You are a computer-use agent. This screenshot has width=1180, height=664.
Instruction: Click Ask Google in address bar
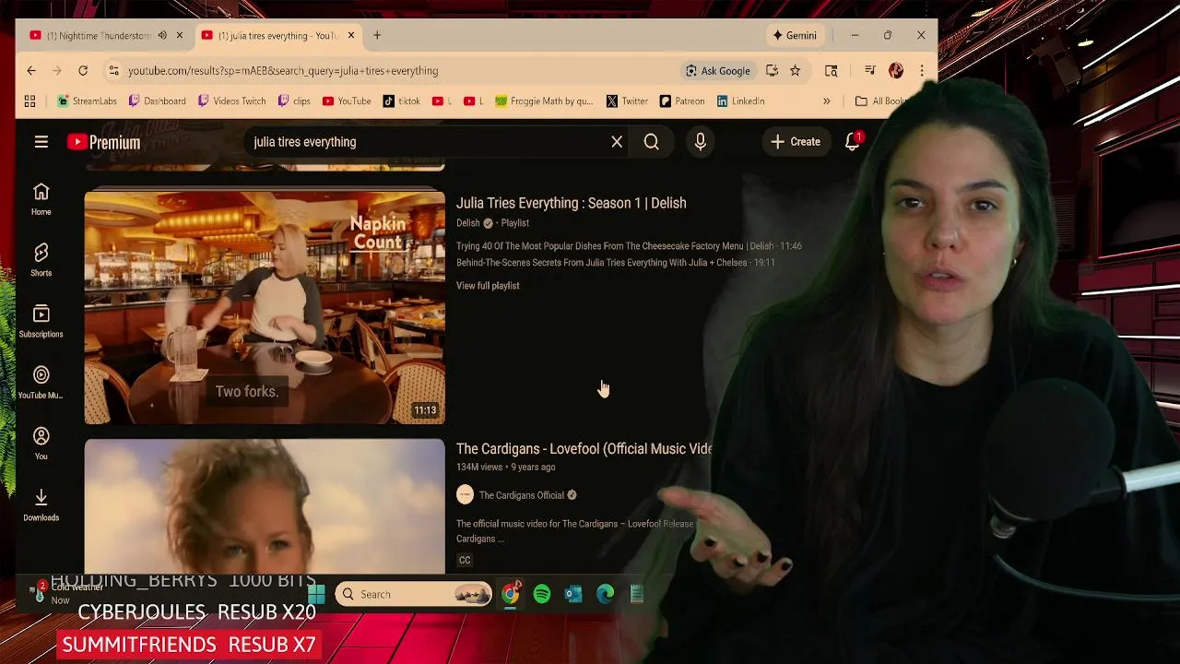coord(717,71)
